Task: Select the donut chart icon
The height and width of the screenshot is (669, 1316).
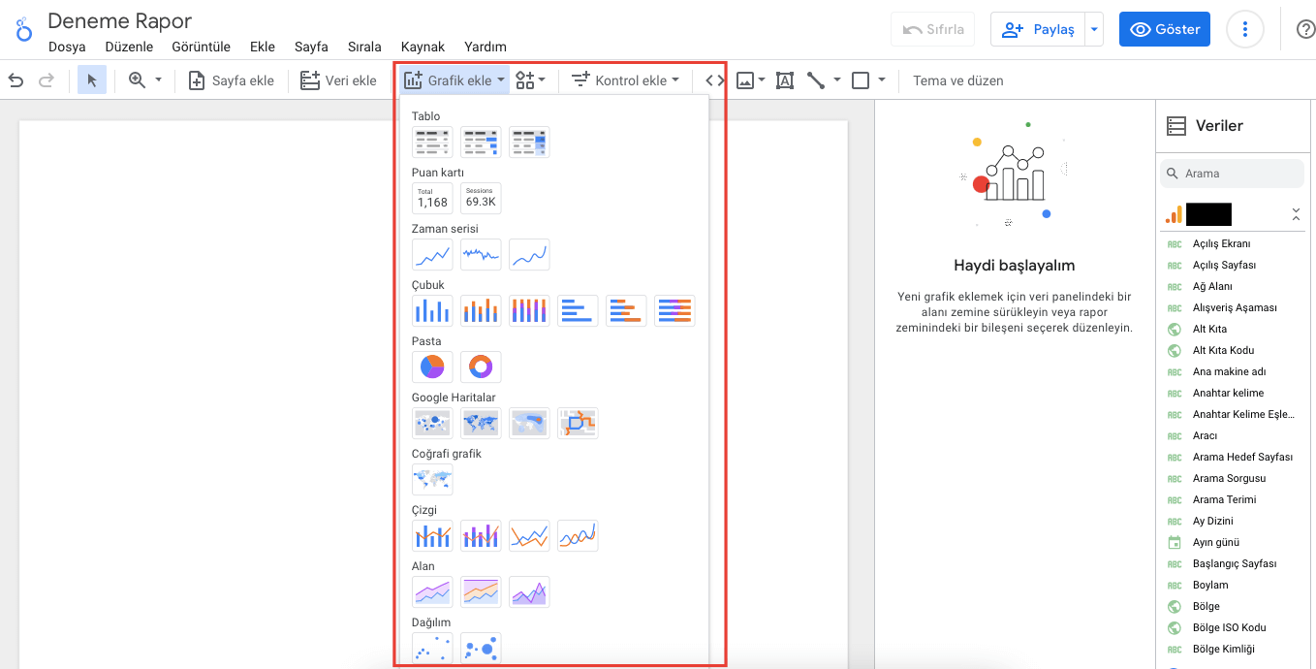Action: (x=480, y=366)
